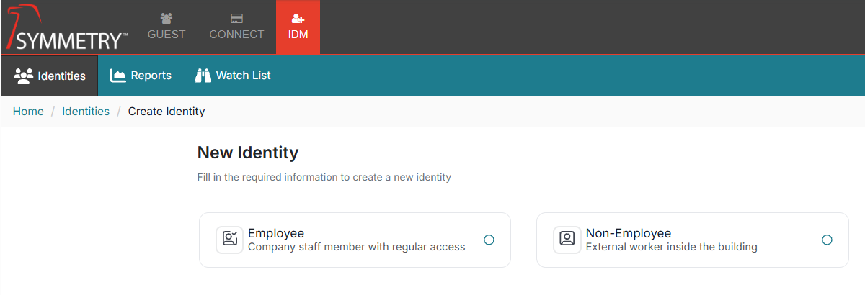This screenshot has width=865, height=295.
Task: Open the Reports menu text
Action: pos(151,76)
